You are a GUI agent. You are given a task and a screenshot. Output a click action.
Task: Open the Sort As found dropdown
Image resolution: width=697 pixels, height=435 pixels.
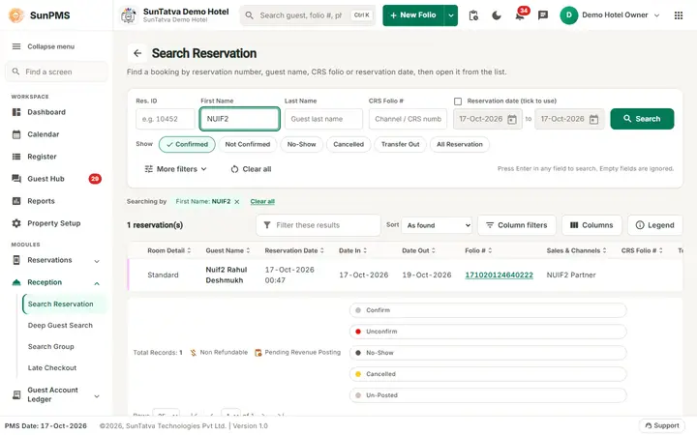pyautogui.click(x=438, y=225)
